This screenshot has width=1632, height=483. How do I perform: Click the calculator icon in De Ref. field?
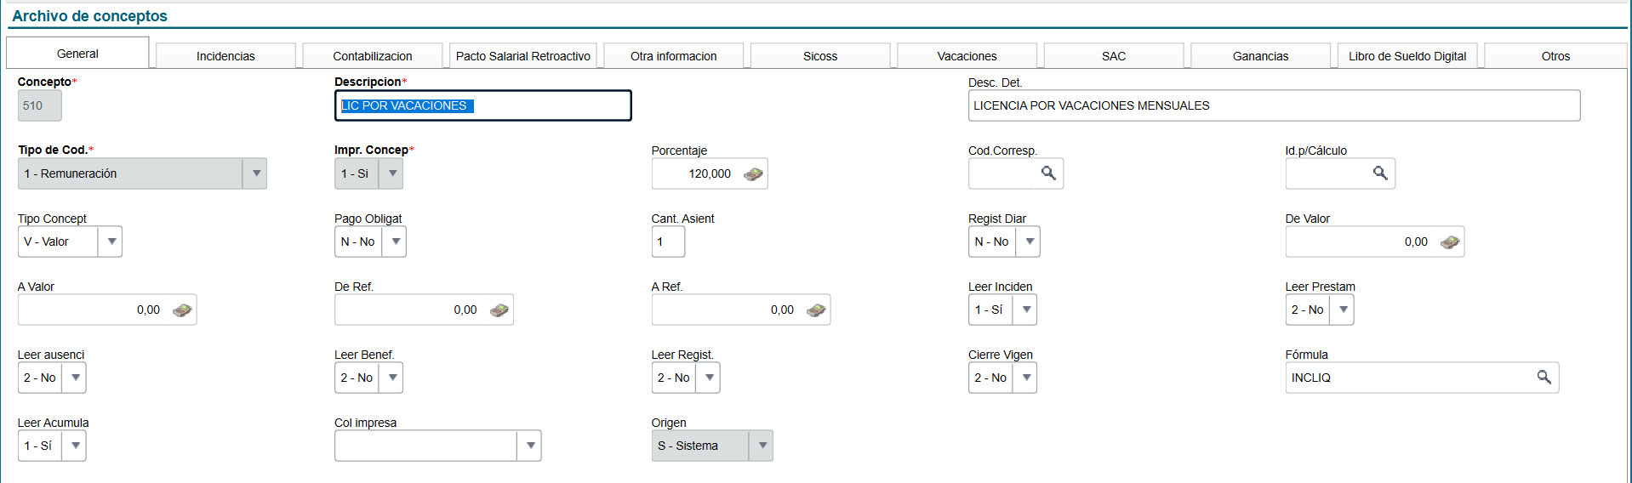coord(499,310)
